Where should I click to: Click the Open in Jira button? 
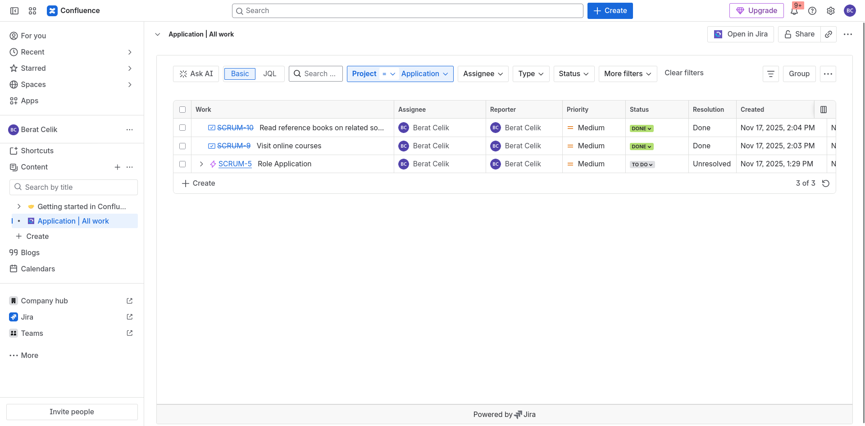(x=741, y=34)
